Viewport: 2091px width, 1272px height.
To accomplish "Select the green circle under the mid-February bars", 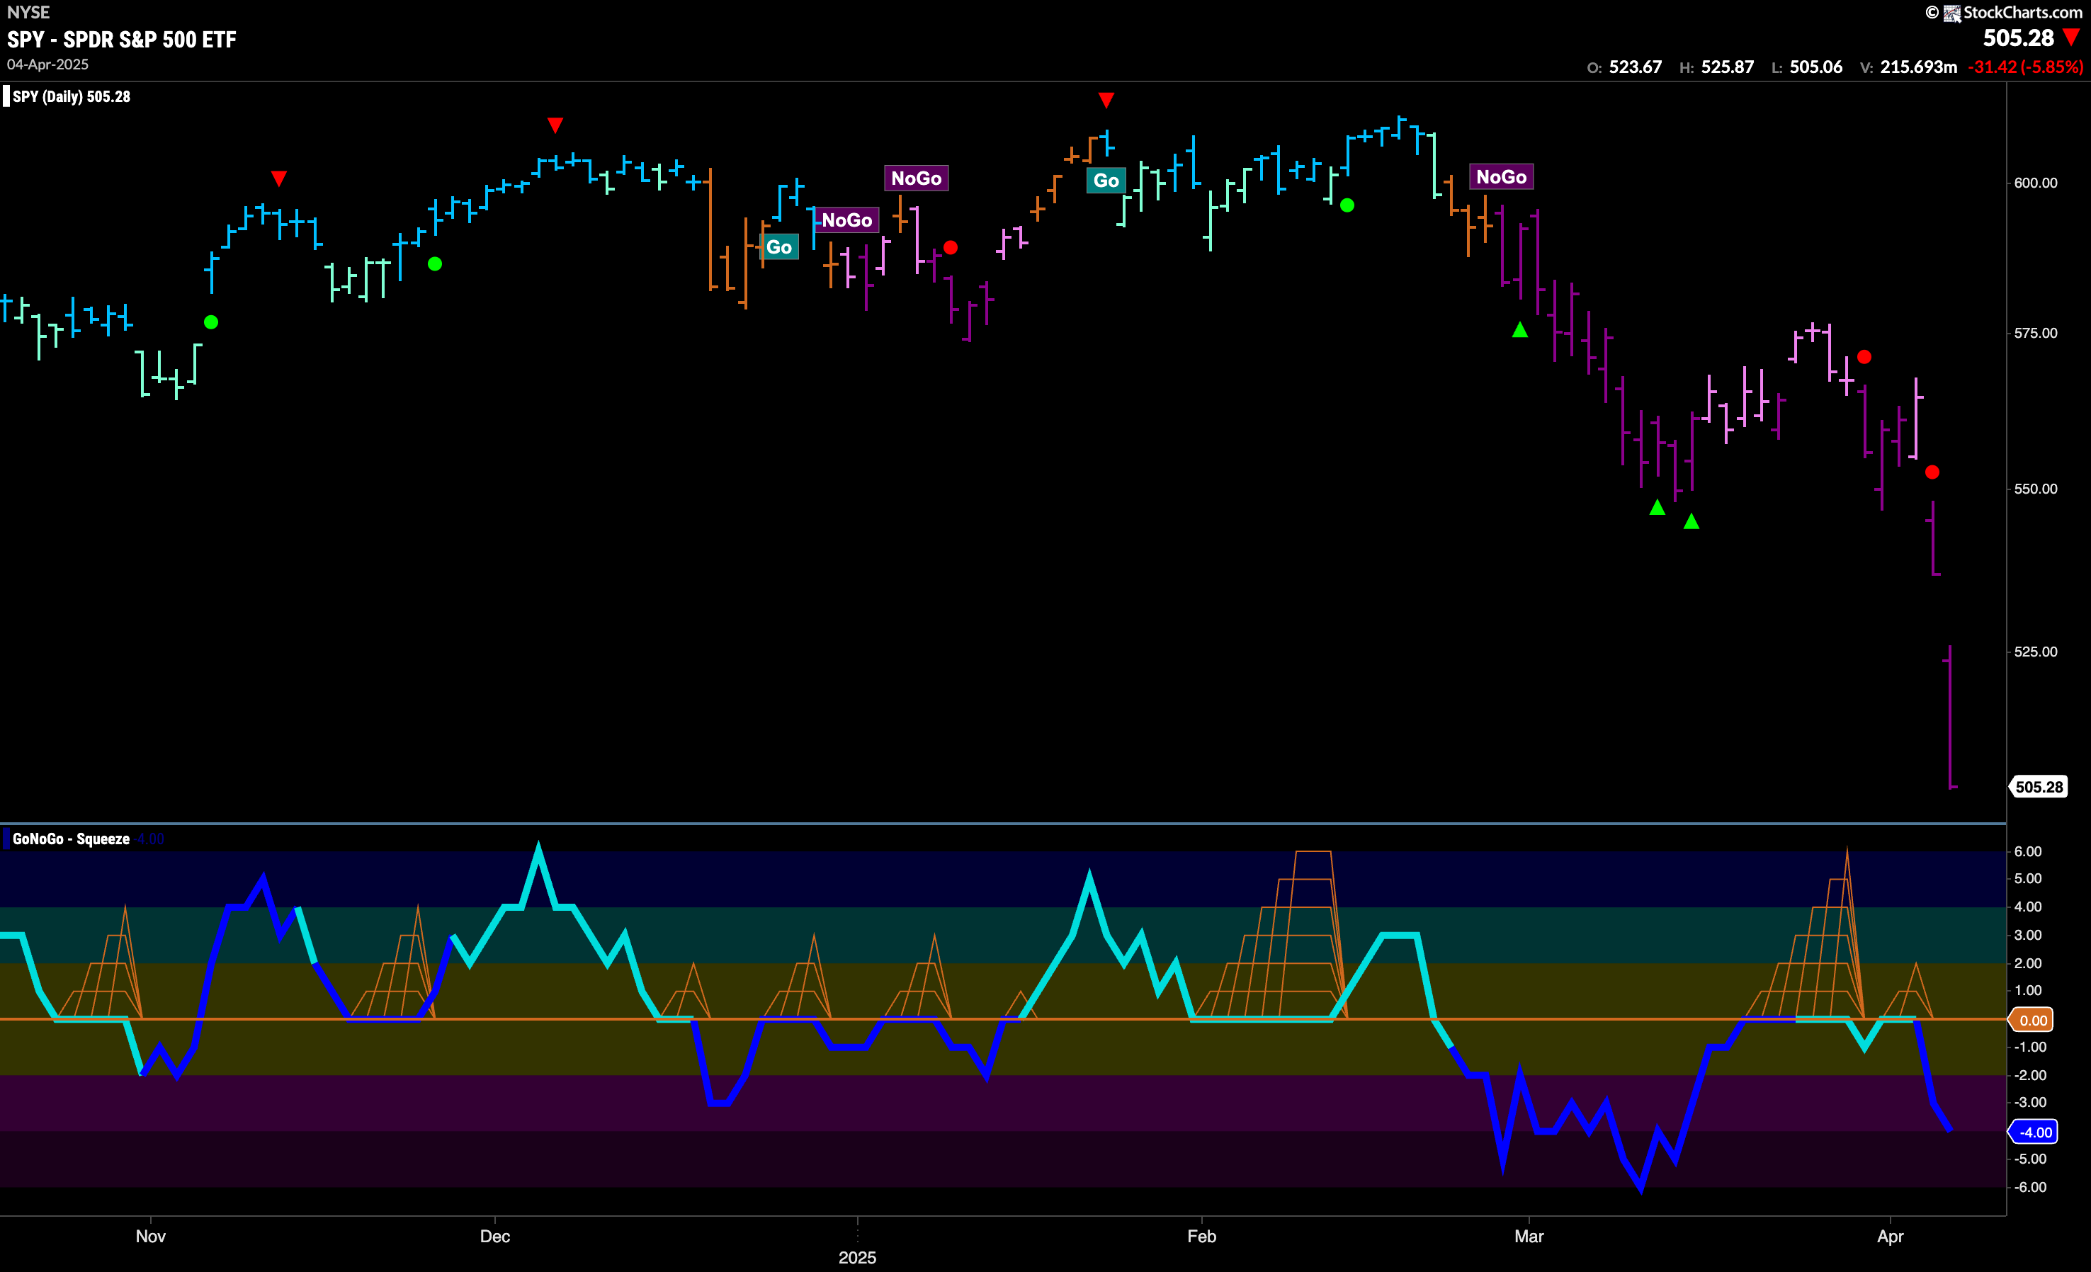I will click(1347, 205).
